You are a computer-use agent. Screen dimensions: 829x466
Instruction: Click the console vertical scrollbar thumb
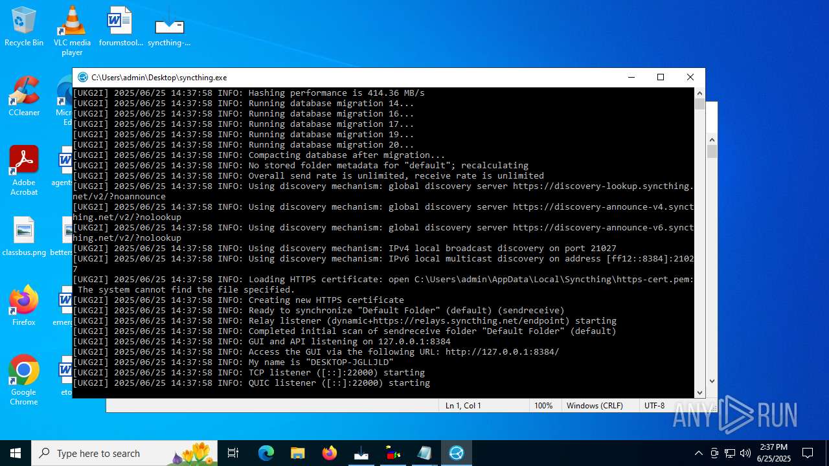tap(699, 104)
